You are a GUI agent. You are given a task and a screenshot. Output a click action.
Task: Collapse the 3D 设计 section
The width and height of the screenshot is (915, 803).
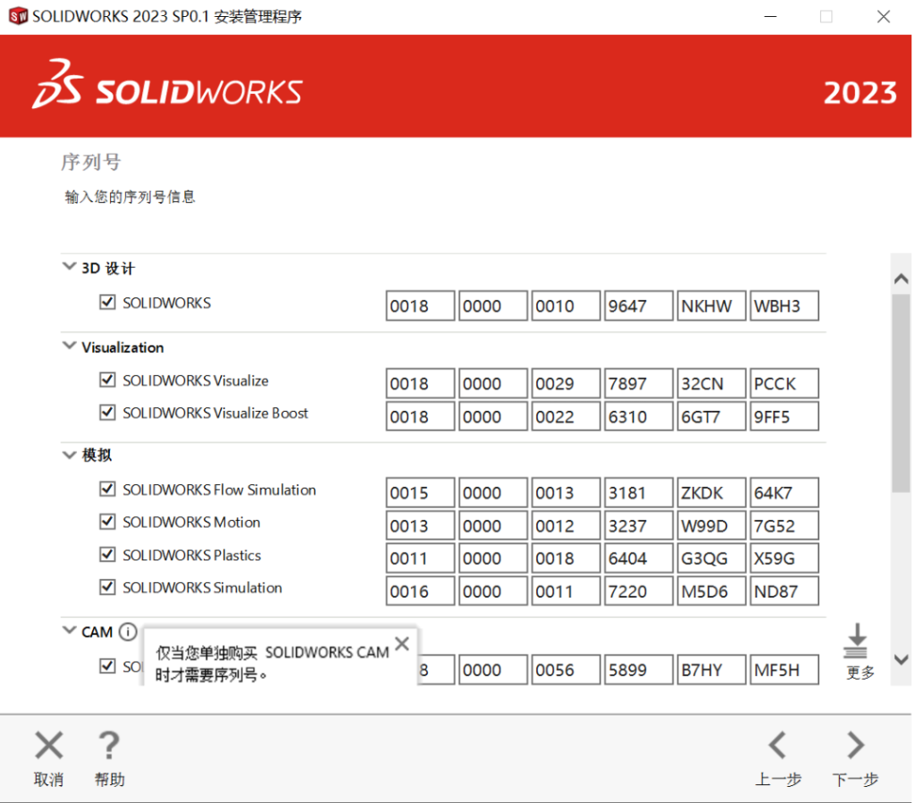(x=69, y=265)
